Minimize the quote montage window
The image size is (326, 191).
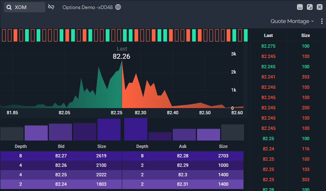click(x=300, y=7)
